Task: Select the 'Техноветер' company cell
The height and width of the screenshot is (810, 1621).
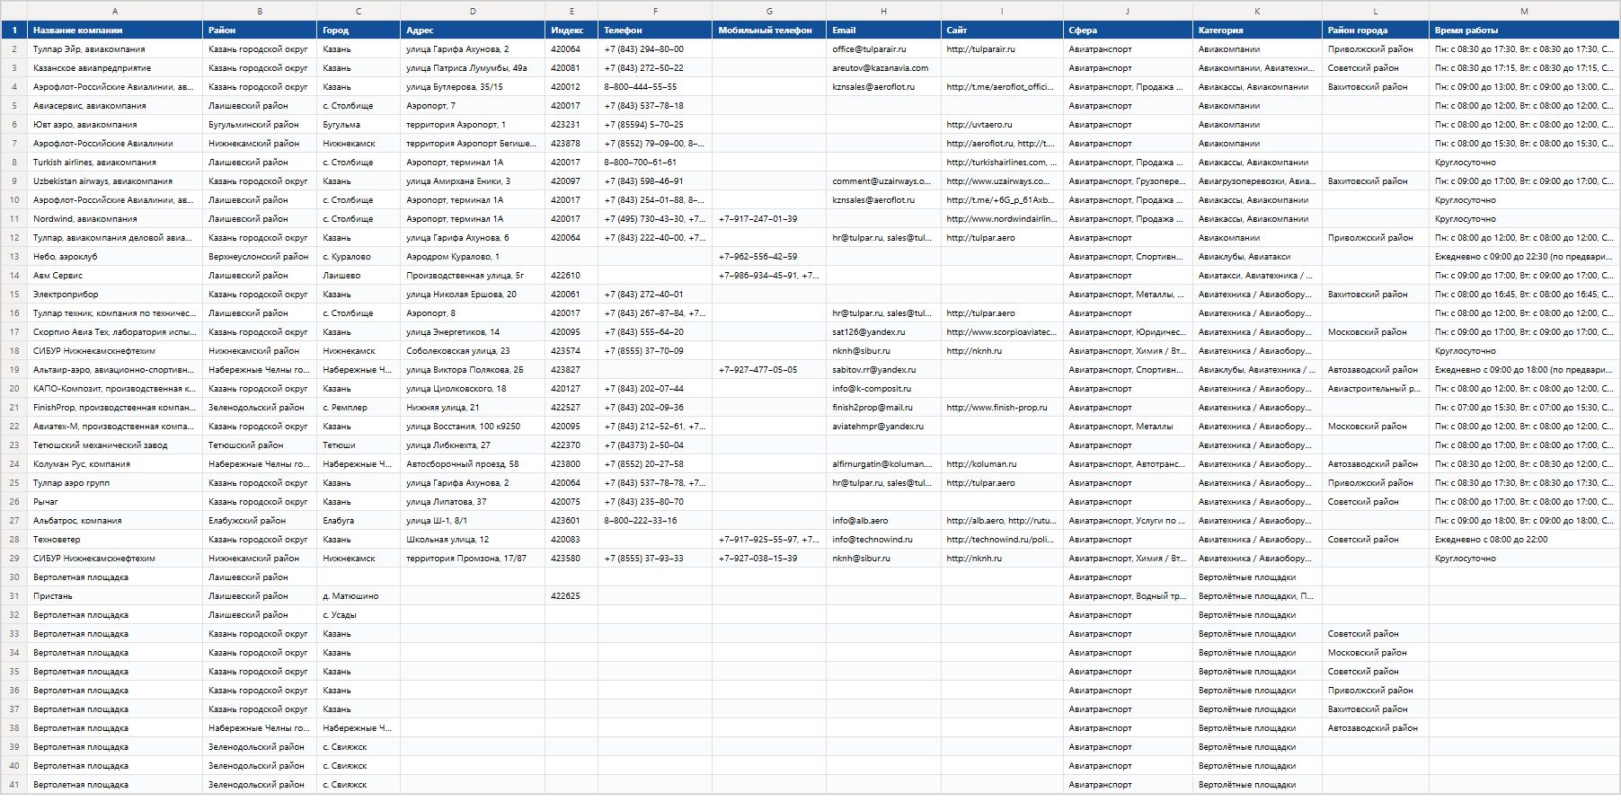Action: (115, 540)
